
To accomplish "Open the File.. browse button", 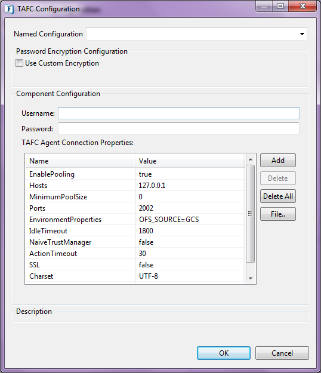I will click(278, 214).
